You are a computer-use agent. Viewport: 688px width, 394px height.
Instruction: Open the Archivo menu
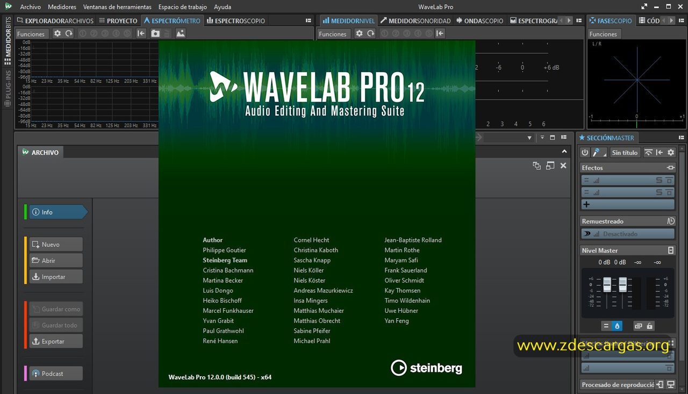pos(30,7)
